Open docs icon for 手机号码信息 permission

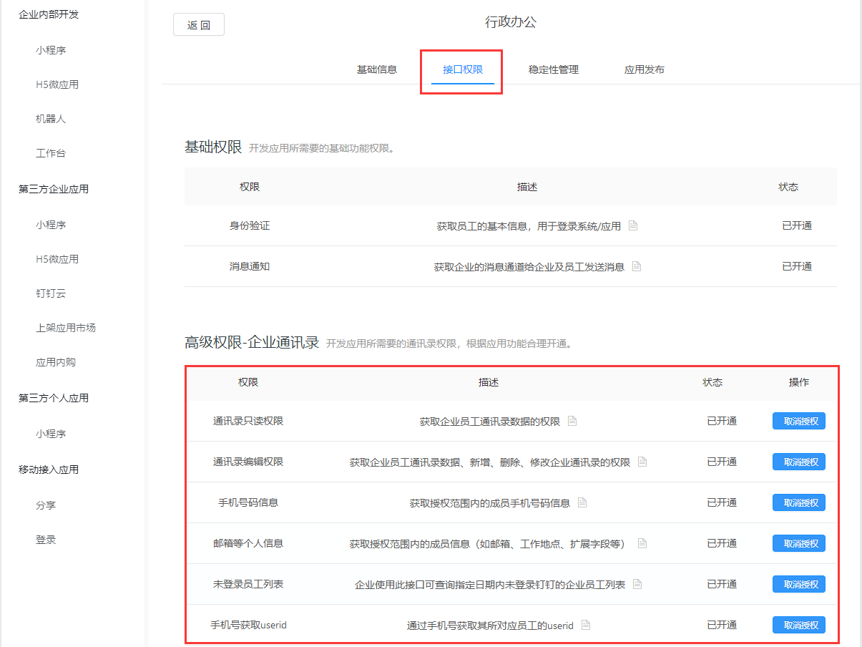[582, 502]
